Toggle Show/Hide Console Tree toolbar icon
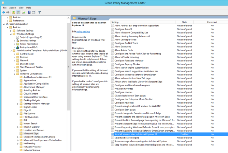228x153 pixels. [x=18, y=12]
